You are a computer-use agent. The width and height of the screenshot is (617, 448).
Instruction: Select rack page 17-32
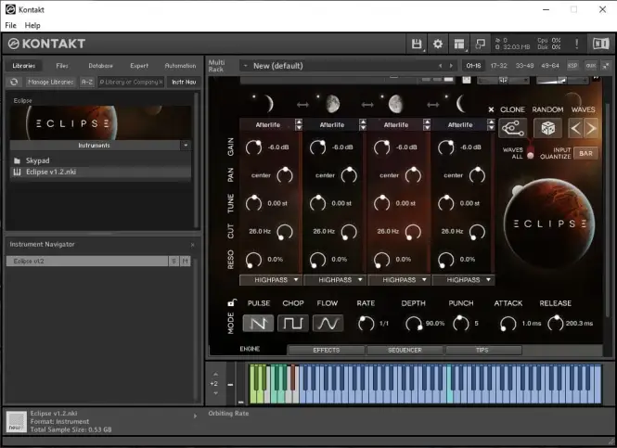[x=498, y=66]
